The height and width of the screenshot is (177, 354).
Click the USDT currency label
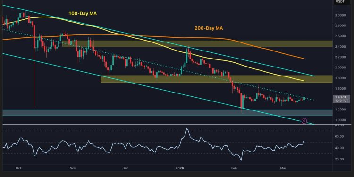[x=340, y=1]
